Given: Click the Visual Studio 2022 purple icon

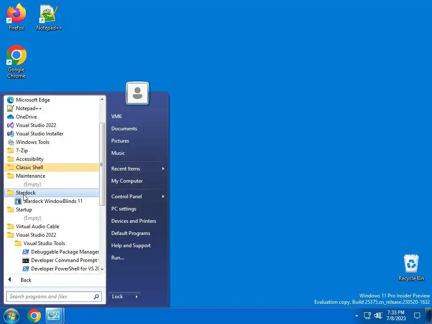Looking at the screenshot, I should tap(11, 125).
